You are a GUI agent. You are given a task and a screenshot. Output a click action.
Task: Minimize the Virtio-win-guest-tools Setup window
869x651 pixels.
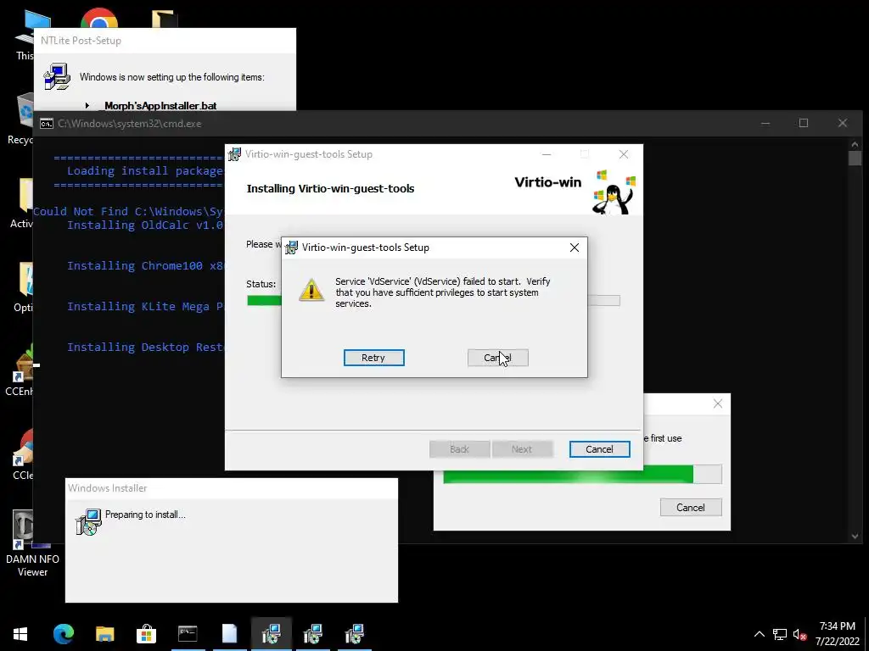[x=547, y=154]
